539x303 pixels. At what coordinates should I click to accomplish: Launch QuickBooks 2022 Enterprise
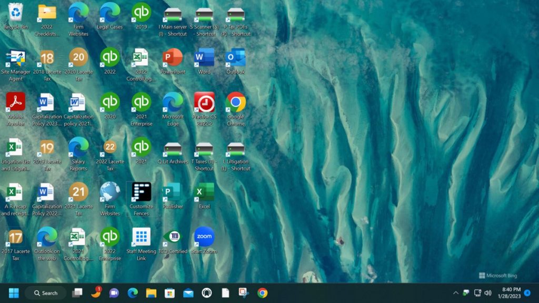coord(109,237)
